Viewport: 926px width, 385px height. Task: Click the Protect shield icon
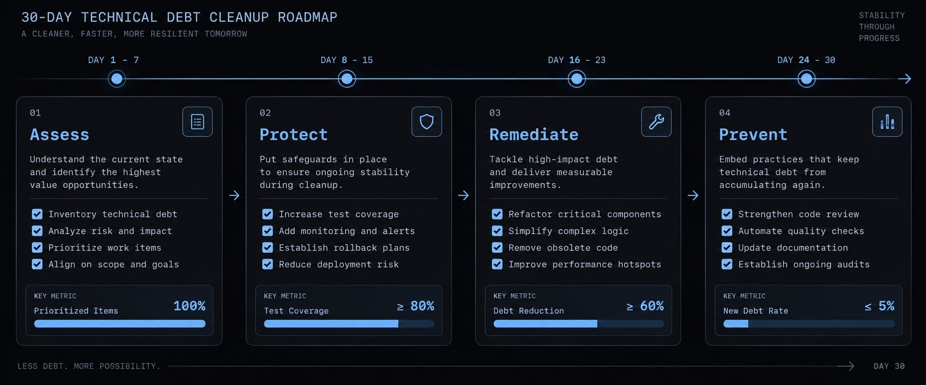427,122
